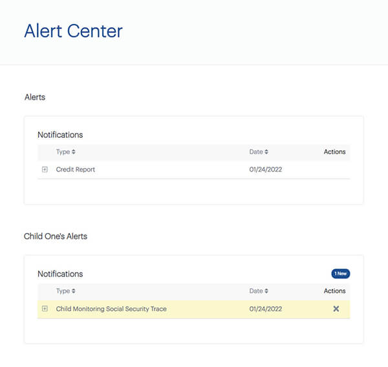Open the Credit Report notification text
This screenshot has height=367, width=388.
(76, 170)
